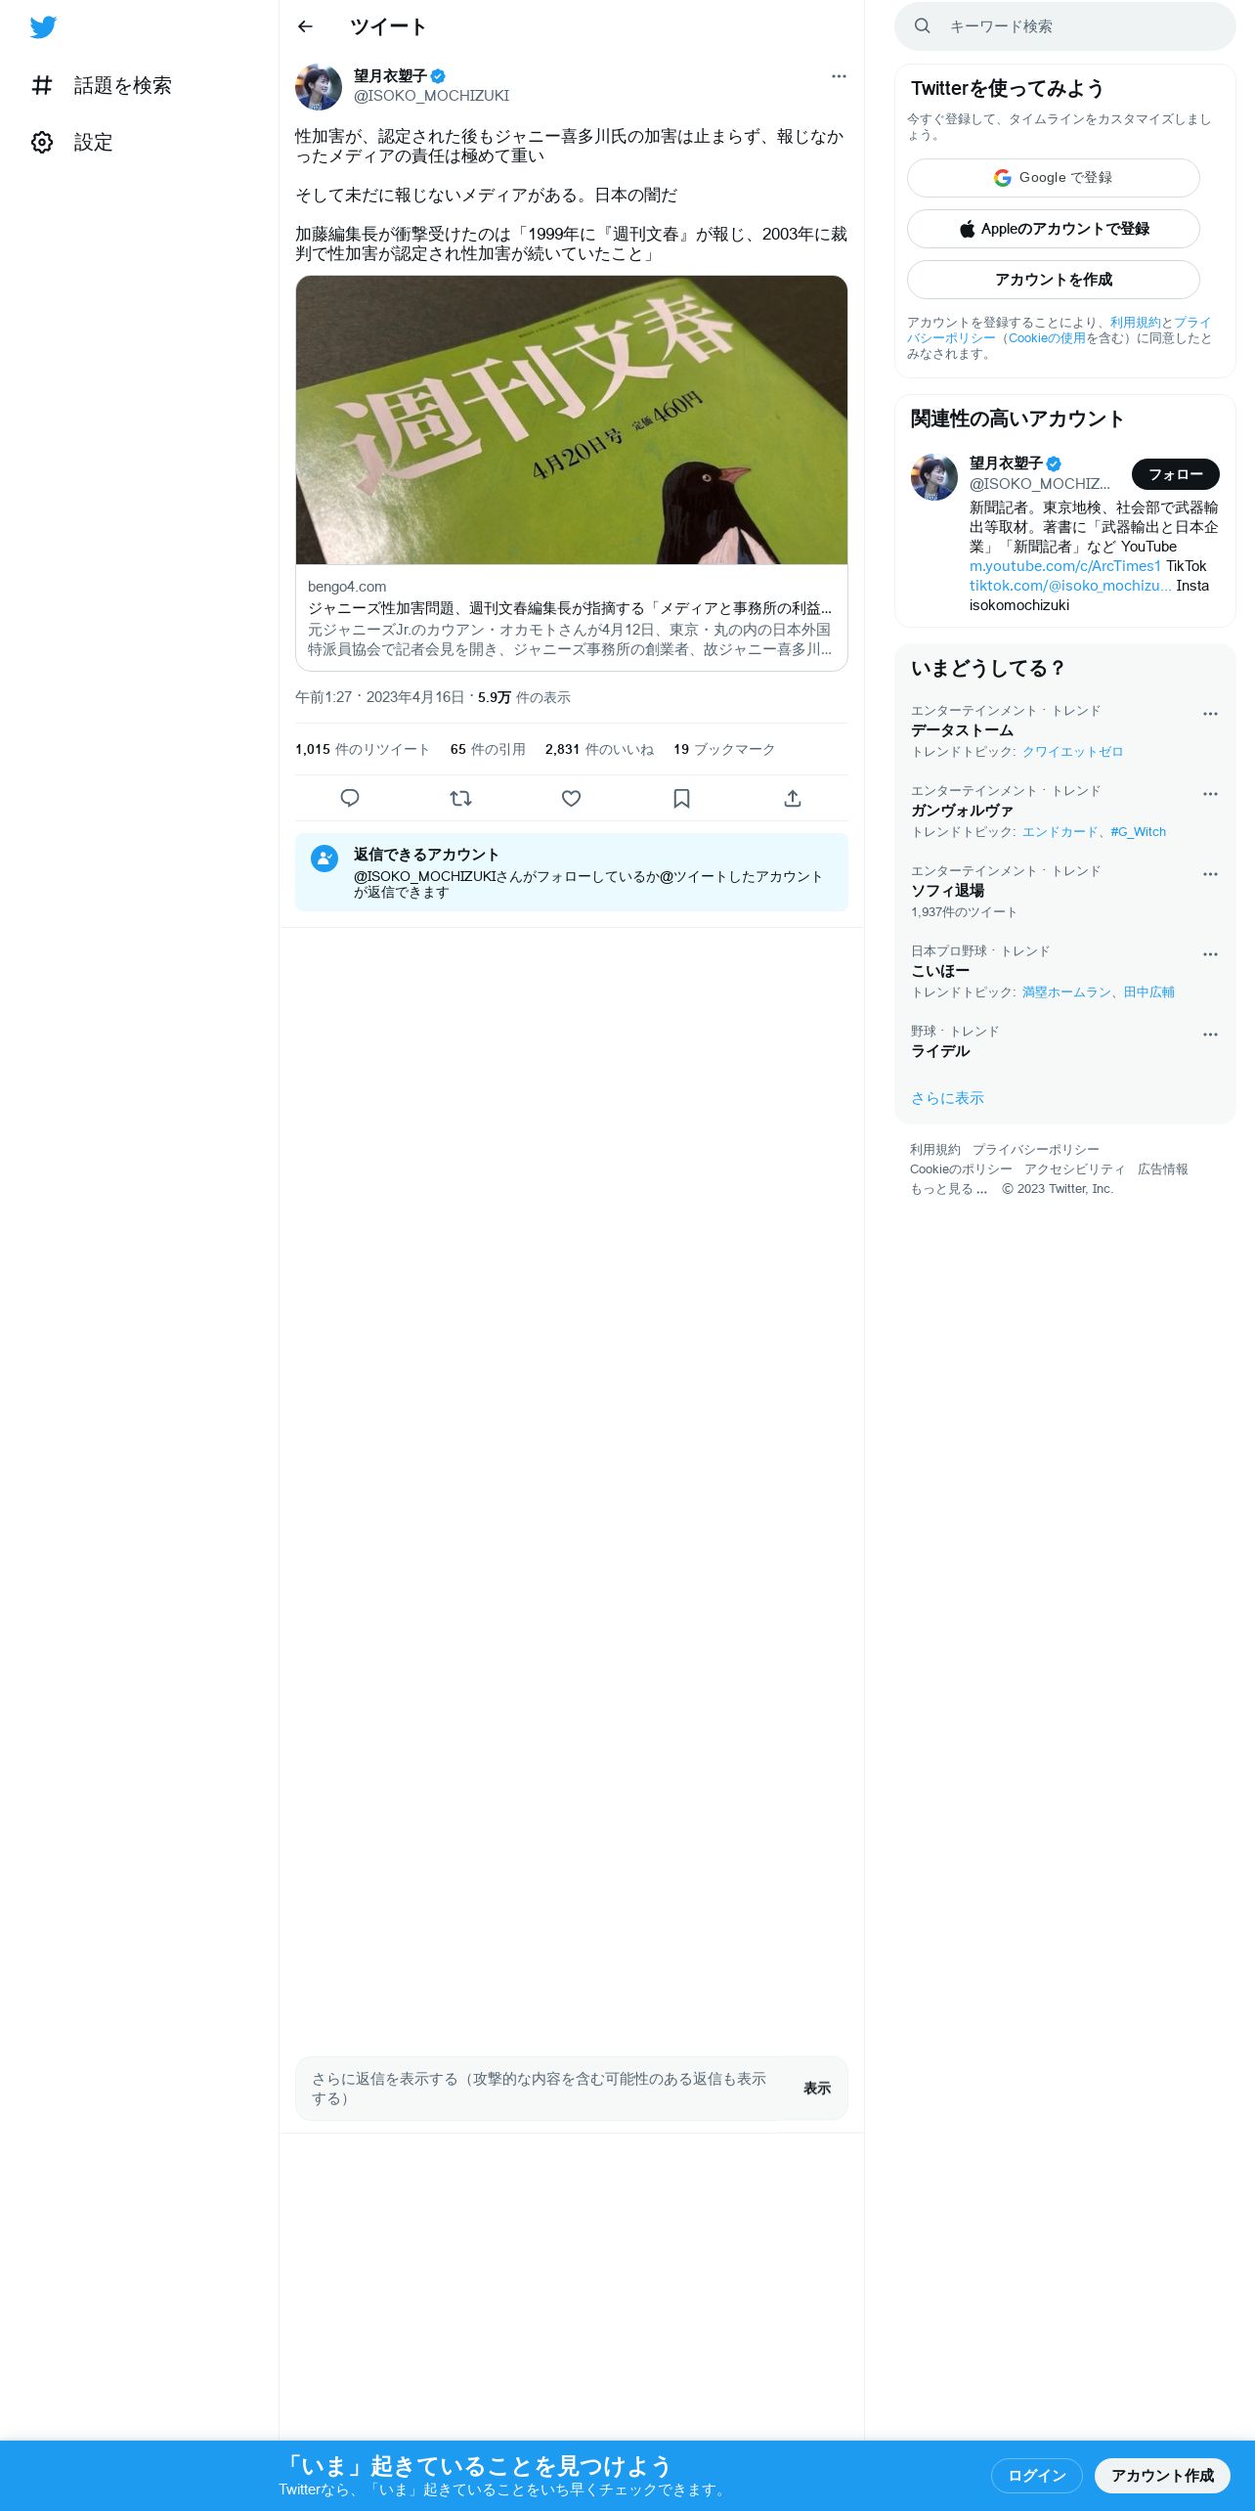
Task: Click the Google で登録 button
Action: pos(1054,178)
